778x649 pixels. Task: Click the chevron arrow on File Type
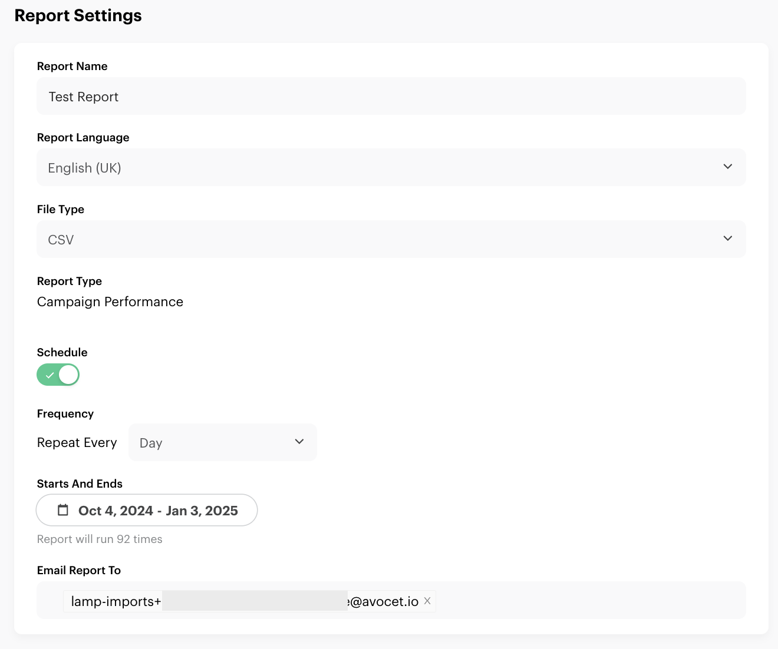727,239
